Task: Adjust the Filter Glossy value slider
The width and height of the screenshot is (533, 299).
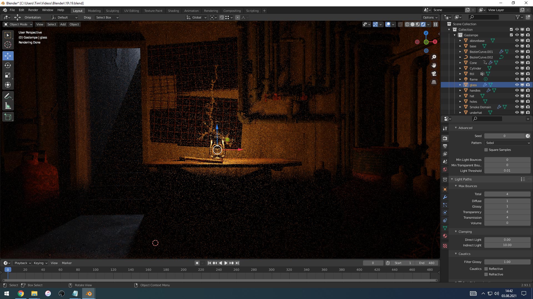Action: [507, 262]
